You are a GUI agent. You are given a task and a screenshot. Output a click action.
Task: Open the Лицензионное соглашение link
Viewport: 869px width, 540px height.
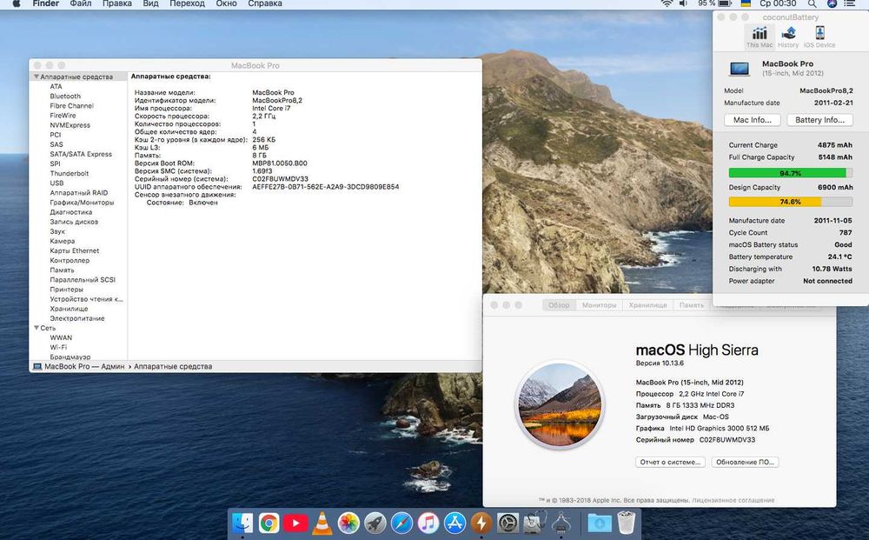[x=733, y=500]
